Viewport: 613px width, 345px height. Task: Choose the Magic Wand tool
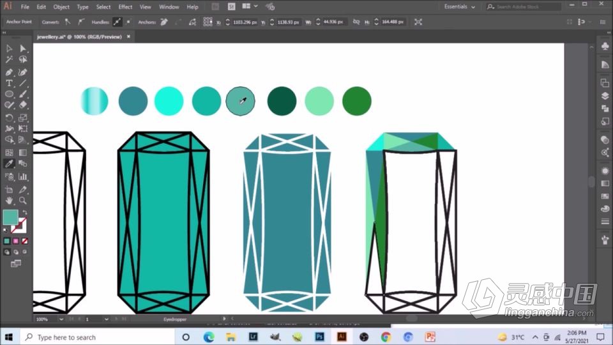pyautogui.click(x=9, y=59)
